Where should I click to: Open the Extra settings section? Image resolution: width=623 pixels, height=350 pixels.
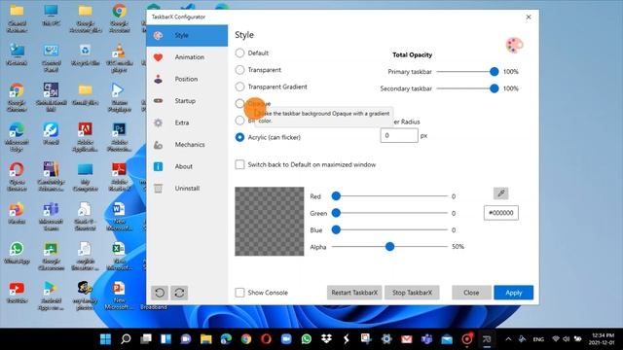pyautogui.click(x=187, y=122)
